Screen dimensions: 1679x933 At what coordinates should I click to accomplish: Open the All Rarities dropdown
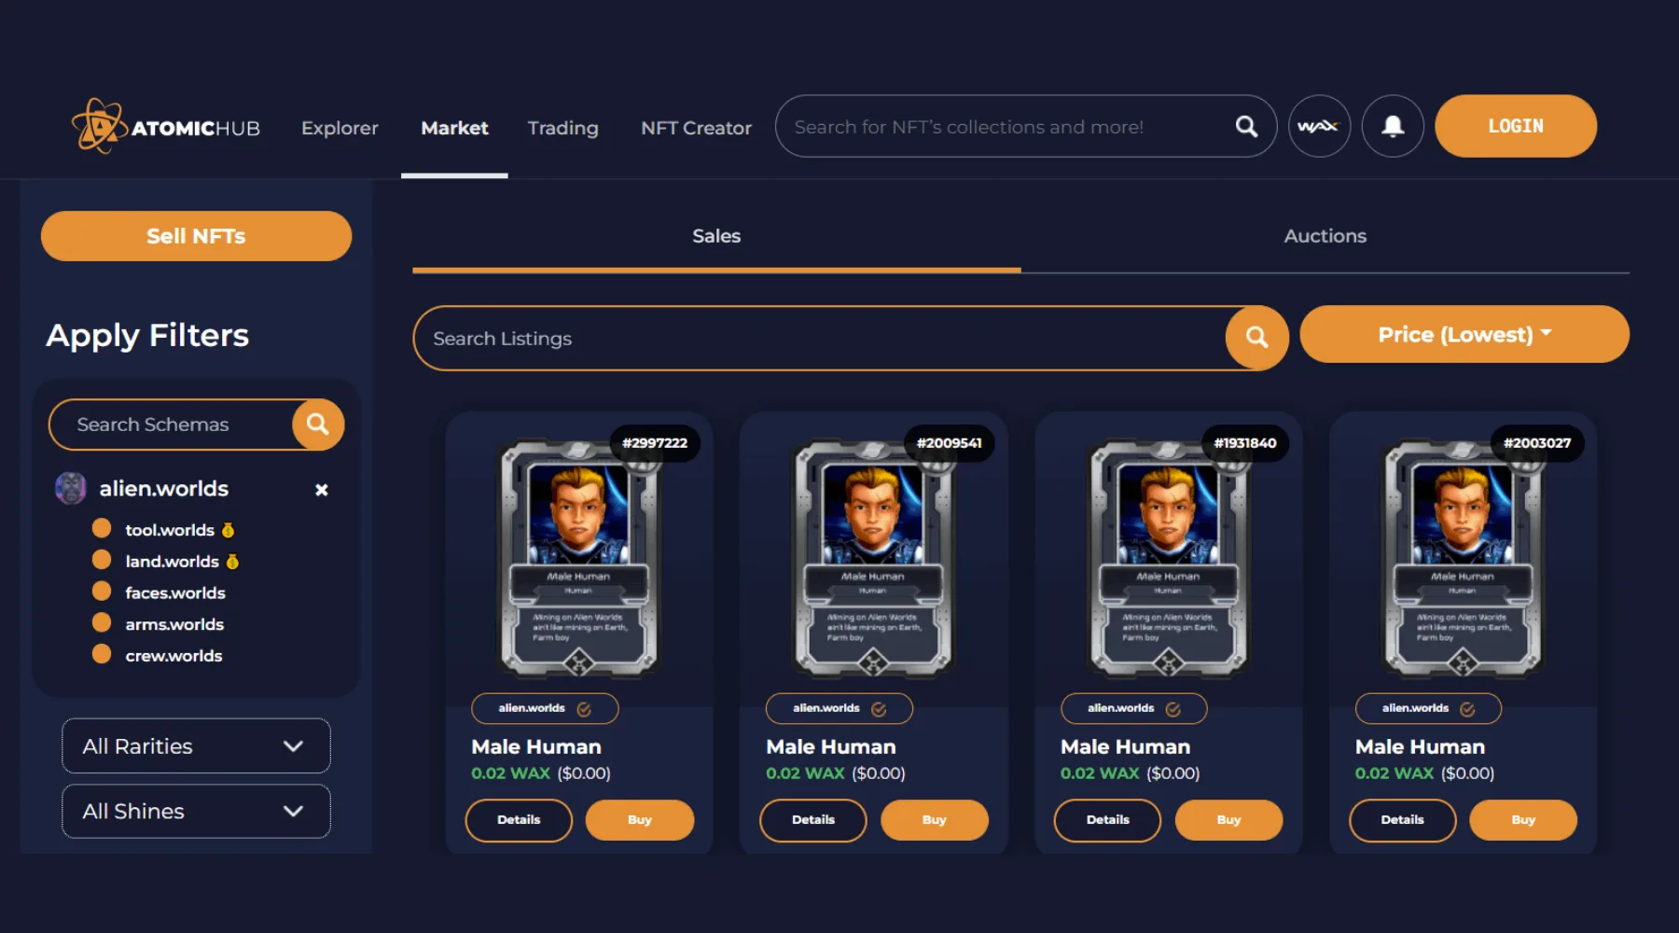coord(196,745)
